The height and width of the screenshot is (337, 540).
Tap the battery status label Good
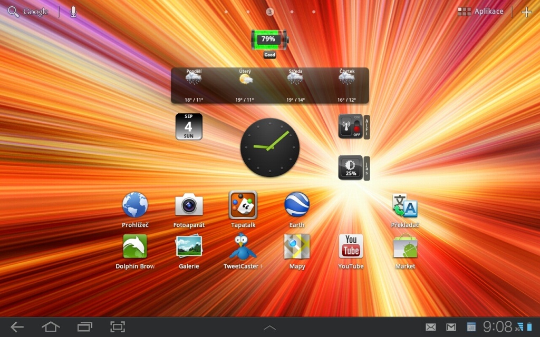point(269,55)
